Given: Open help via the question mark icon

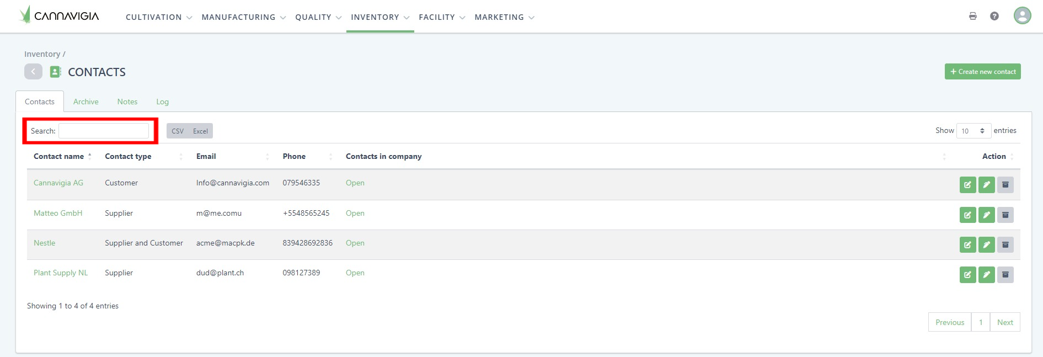Looking at the screenshot, I should click(x=994, y=16).
